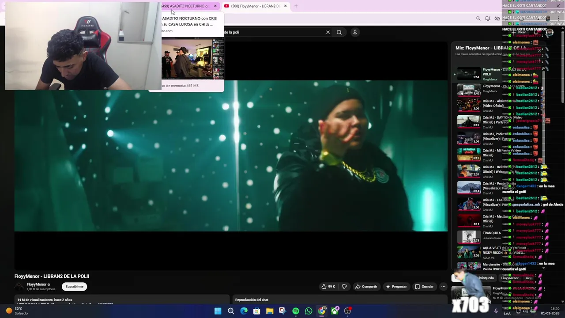Screen dimensions: 565x318
Task: Click the YouTube search magnifier button
Action: (x=339, y=32)
